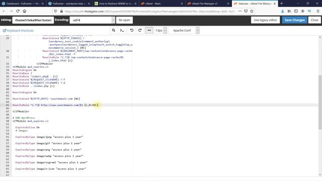Click the editing file path field
This screenshot has height=181, width=322.
(33, 20)
